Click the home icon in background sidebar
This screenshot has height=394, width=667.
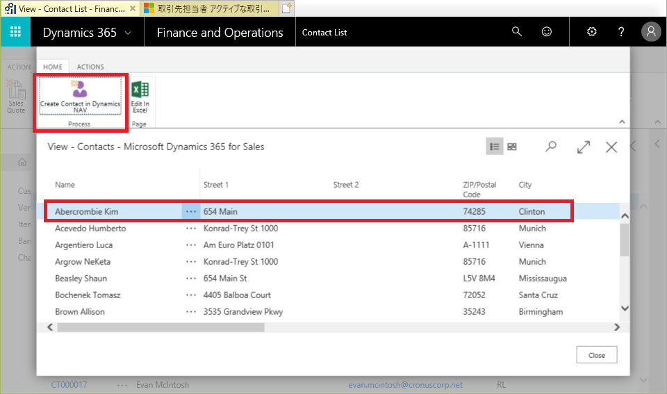22,162
